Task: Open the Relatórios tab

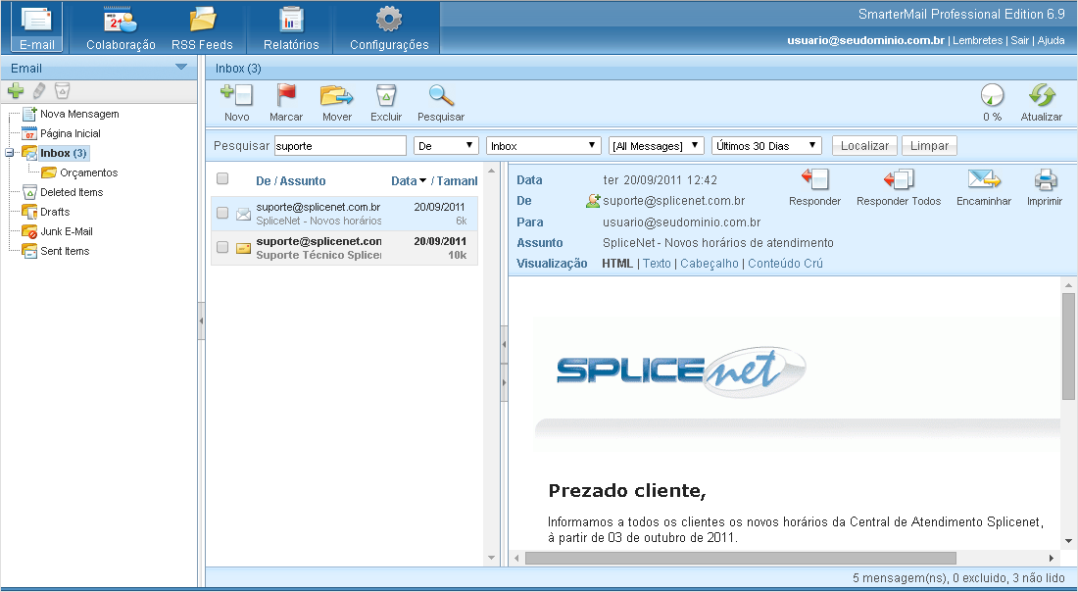Action: 291,28
